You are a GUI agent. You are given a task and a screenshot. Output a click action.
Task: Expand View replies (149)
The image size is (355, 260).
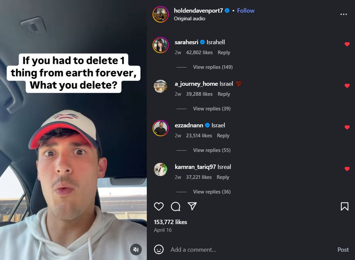(213, 67)
